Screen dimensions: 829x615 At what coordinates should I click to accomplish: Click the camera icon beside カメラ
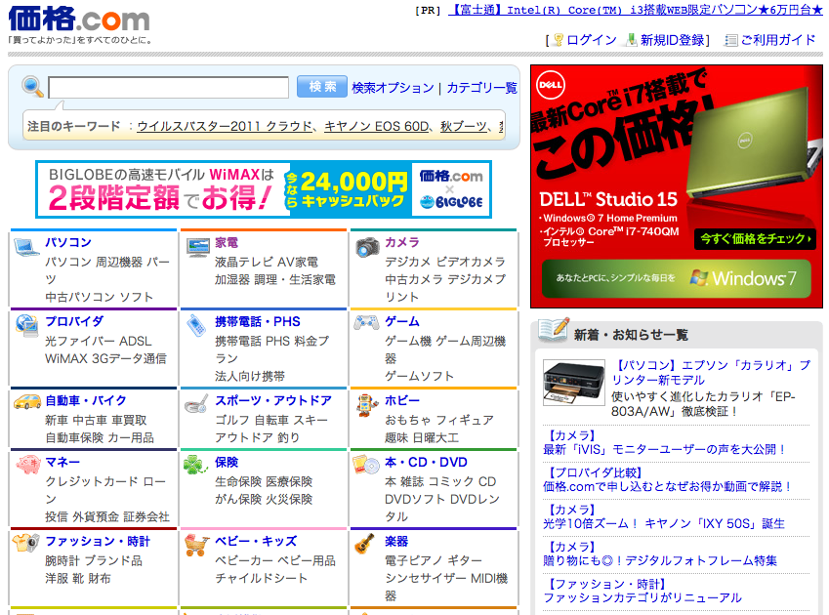click(x=367, y=247)
